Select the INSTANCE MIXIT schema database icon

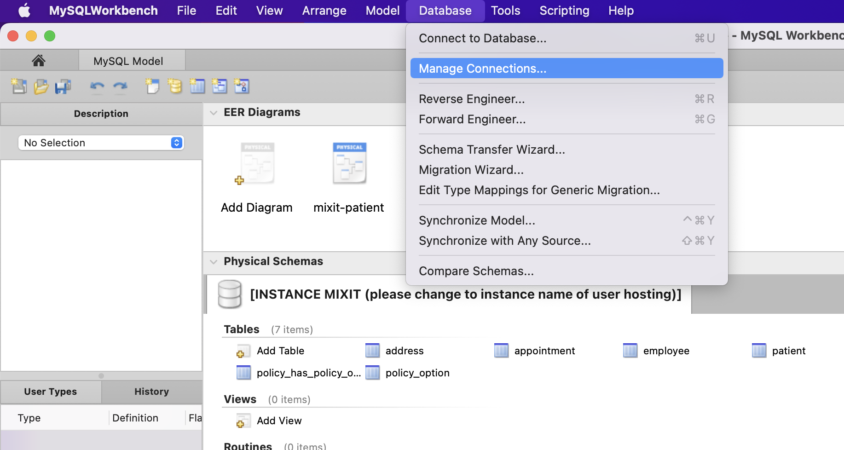point(230,294)
